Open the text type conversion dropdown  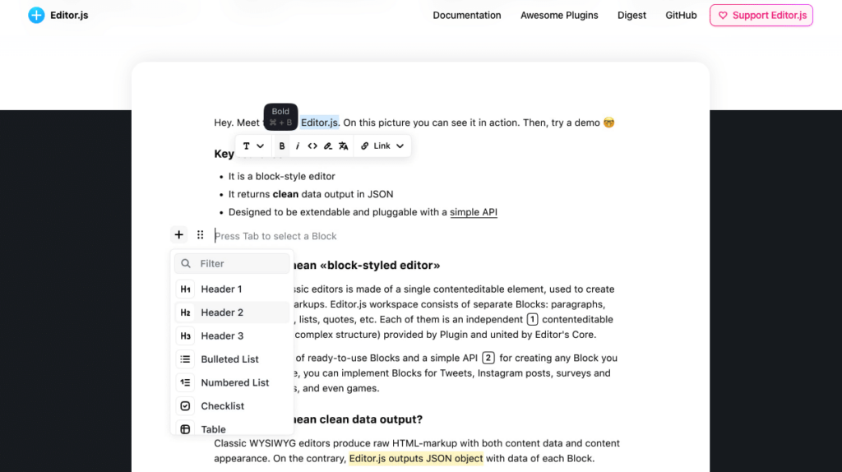252,146
